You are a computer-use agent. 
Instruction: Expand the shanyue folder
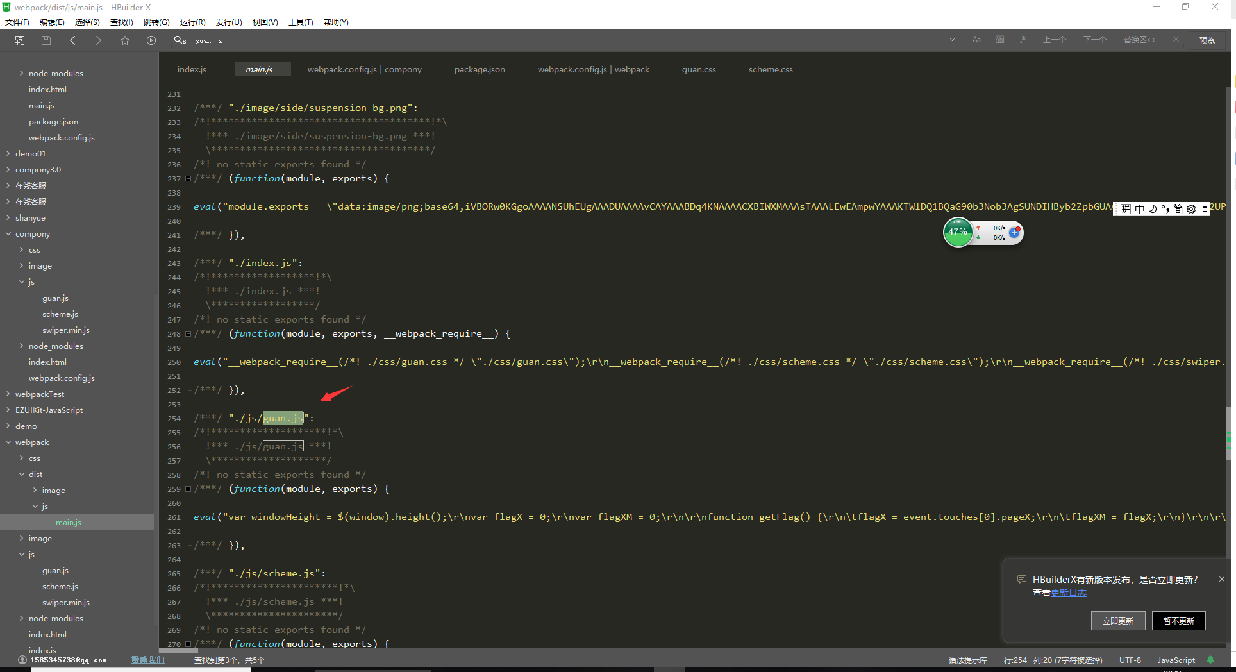(8, 217)
